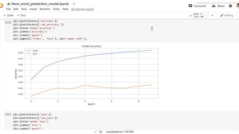Click the plt.legend code line in cell 32
Image resolution: width=239 pixels, height=134 pixels.
(x=50, y=39)
